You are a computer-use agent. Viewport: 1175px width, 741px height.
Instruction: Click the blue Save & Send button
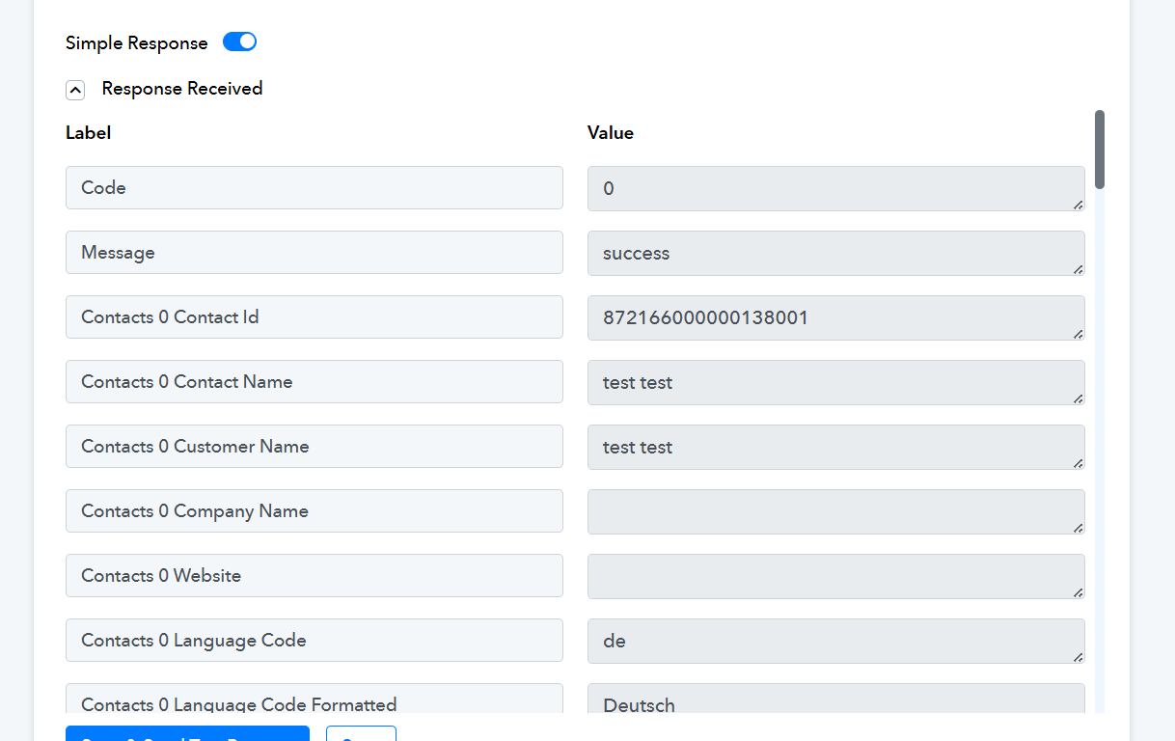tap(187, 734)
